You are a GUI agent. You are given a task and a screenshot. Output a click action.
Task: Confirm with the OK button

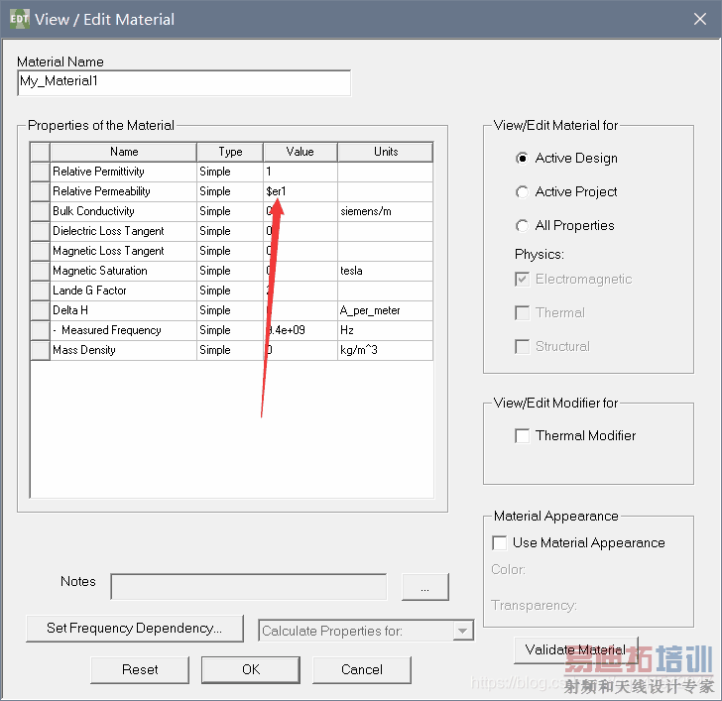(251, 669)
